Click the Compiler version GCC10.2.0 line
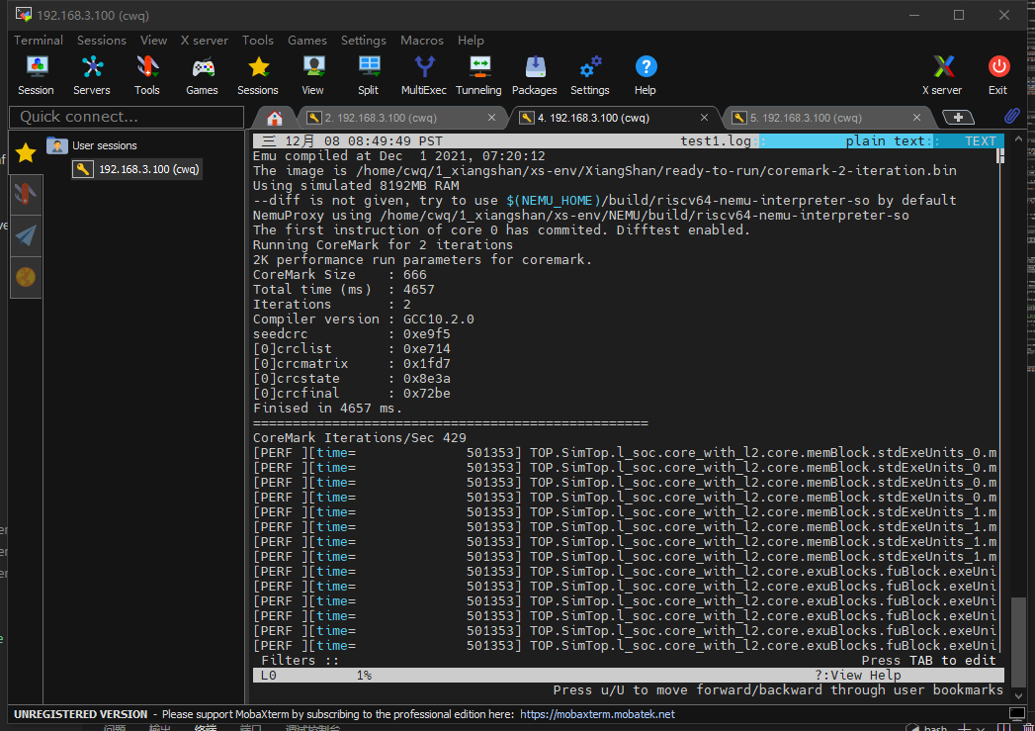Screen dimensions: 1035x731 click(x=363, y=319)
